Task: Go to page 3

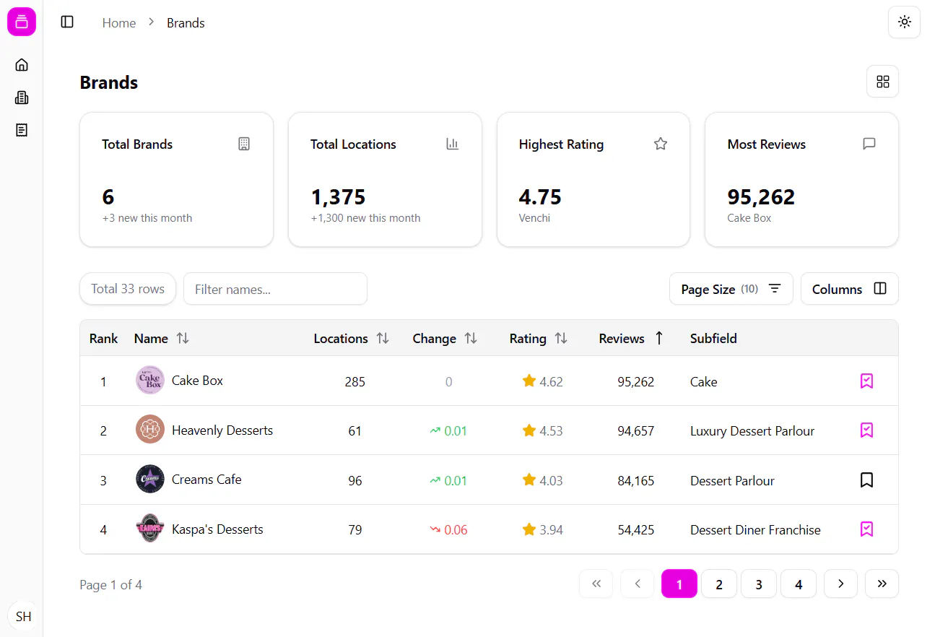Action: pos(759,584)
